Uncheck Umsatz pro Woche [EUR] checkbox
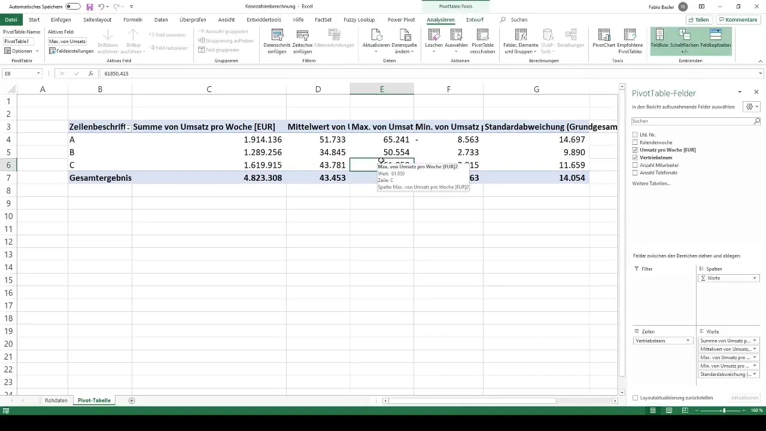The image size is (766, 431). tap(635, 150)
